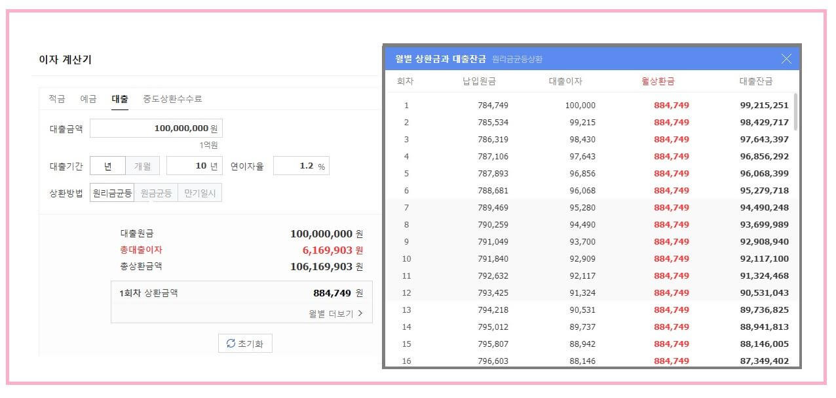Switch to the 적금 tab

(x=57, y=99)
